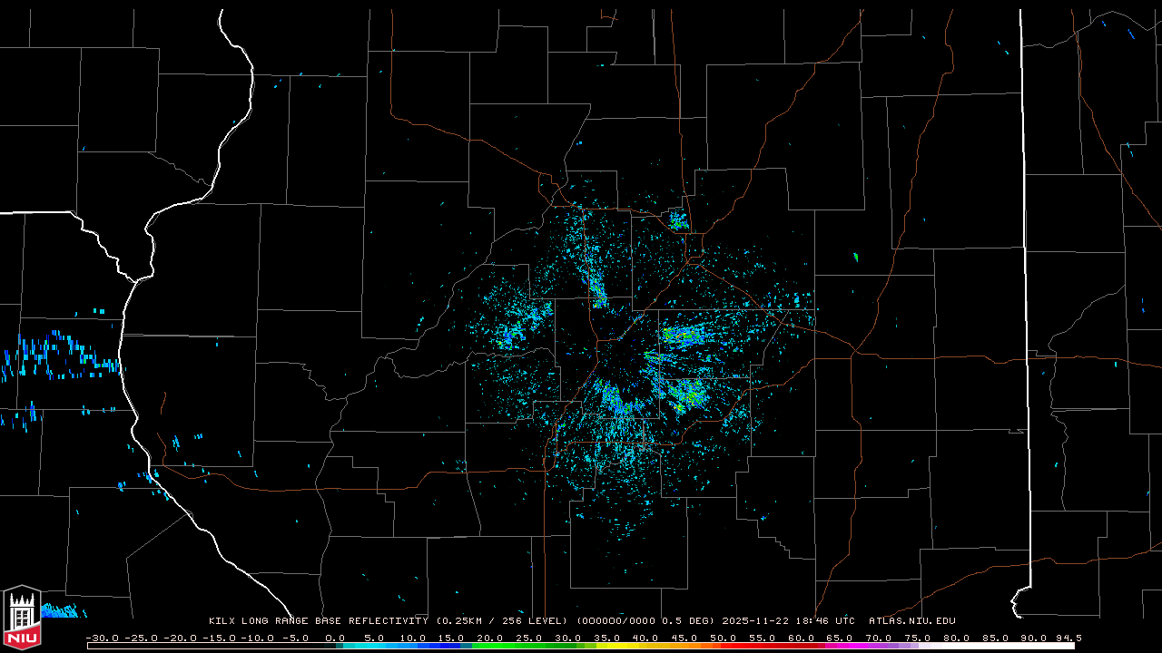1162x653 pixels.
Task: Select the cyan segment of reflectivity color bar
Action: 372,646
